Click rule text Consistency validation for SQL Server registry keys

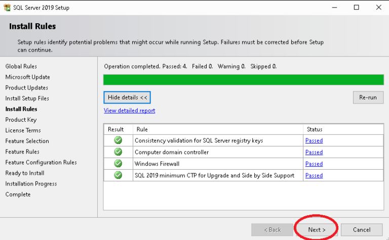[x=199, y=140]
